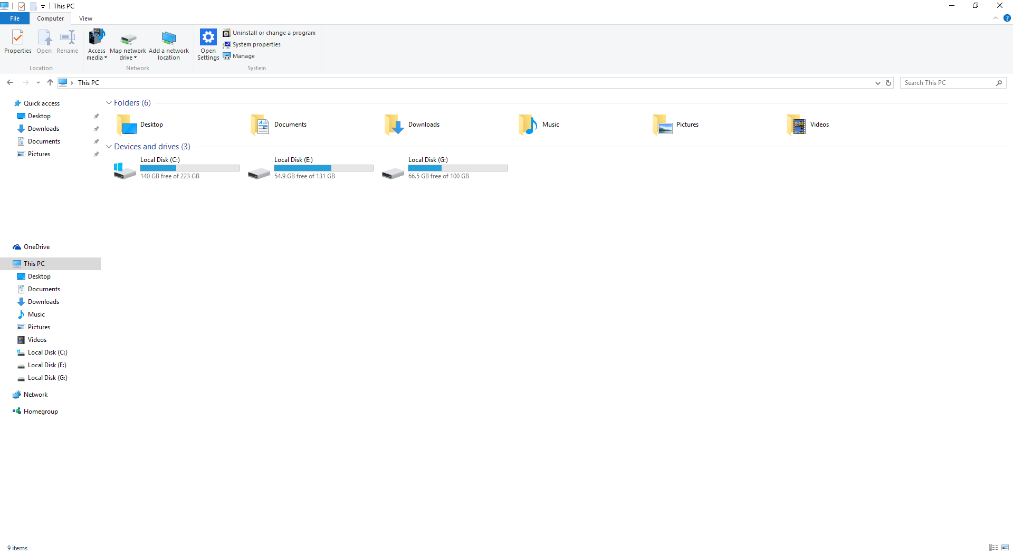Collapse the Devices and drives group

point(109,147)
